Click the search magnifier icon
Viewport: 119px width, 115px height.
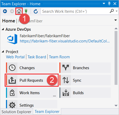point(112,11)
